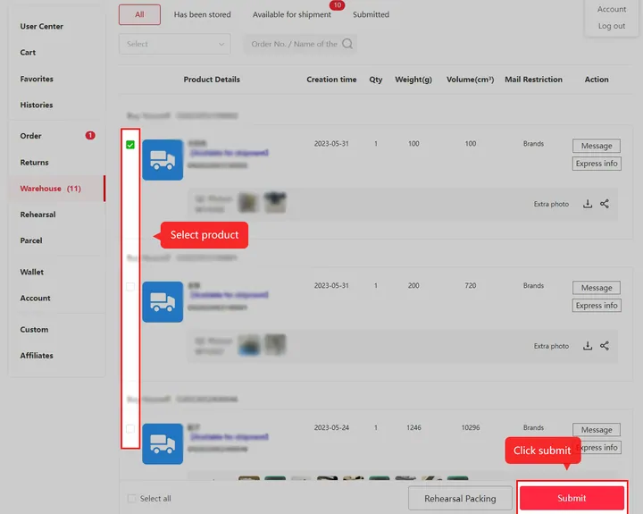Share extra photos of the 100g item
Viewport: 643px width, 514px height.
pos(605,204)
